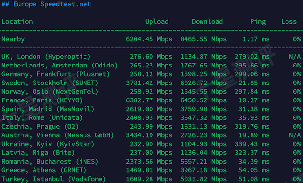Click Paris ping value 10.27 ms
This screenshot has width=303, height=183.
[x=254, y=100]
